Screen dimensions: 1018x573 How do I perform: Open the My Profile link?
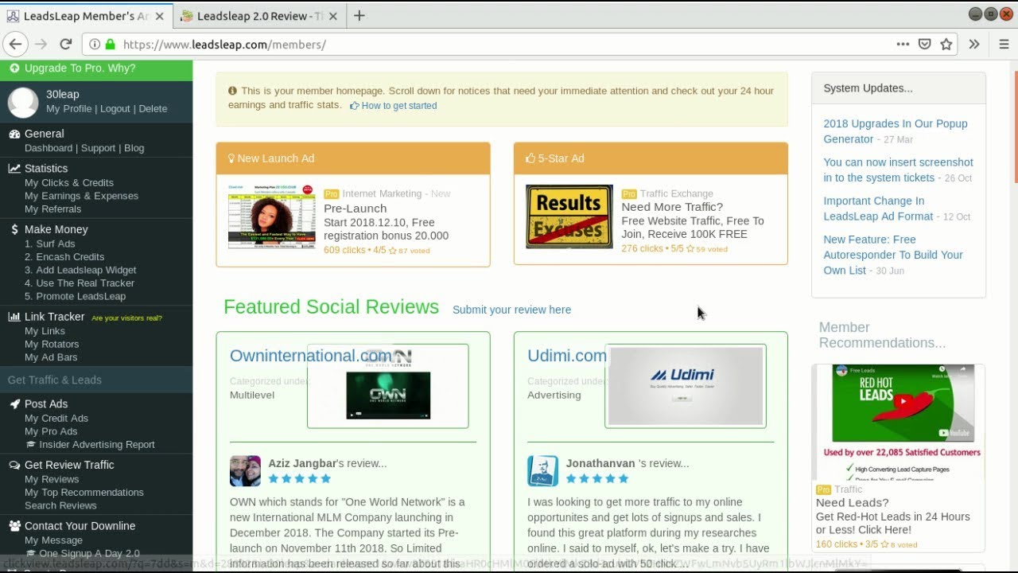click(68, 108)
